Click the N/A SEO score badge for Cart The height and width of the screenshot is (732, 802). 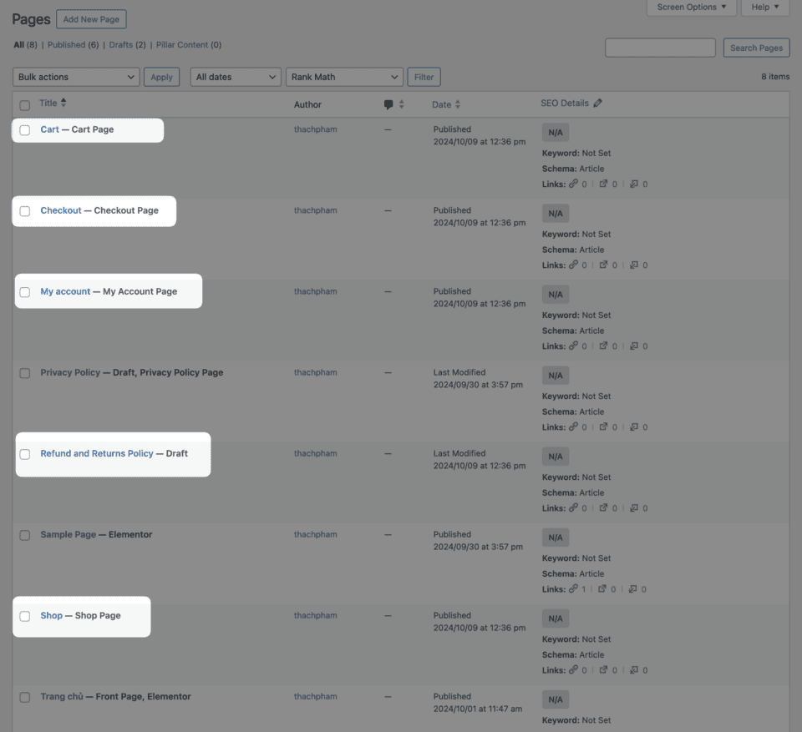click(x=556, y=133)
